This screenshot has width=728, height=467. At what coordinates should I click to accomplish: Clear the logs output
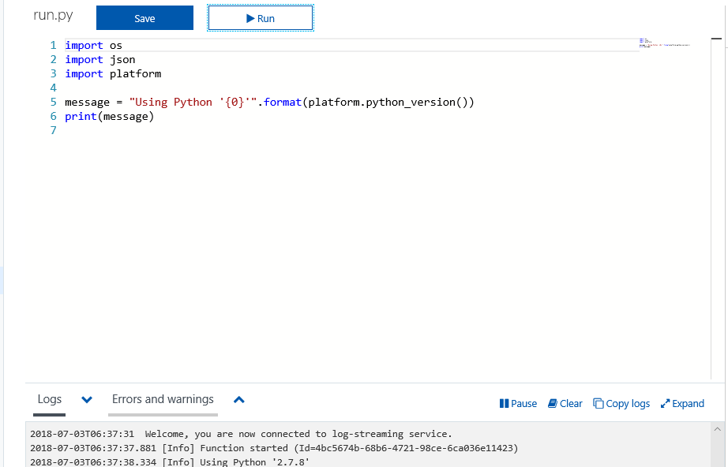pyautogui.click(x=565, y=403)
